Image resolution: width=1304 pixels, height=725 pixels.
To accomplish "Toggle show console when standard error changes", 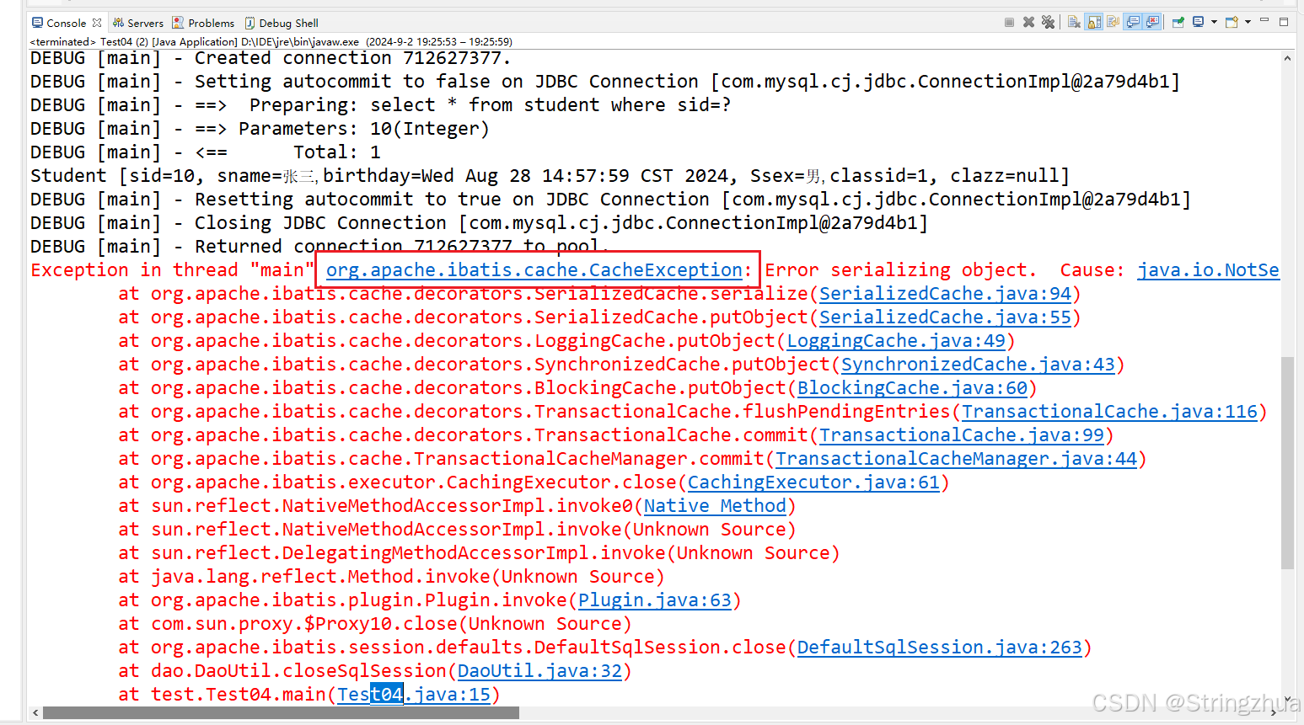I will pyautogui.click(x=1153, y=23).
